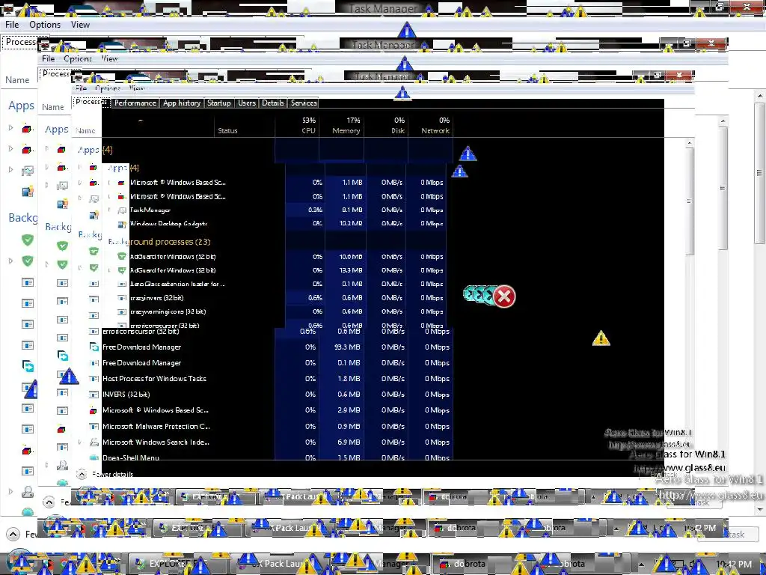Click the INVERS (32 bit) process icon
The height and width of the screenshot is (575, 766).
tap(94, 394)
